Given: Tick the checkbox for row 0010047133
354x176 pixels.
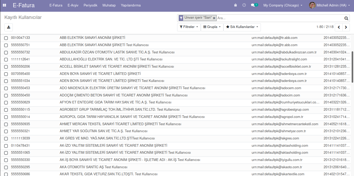Looking at the screenshot, I should (x=6, y=38).
